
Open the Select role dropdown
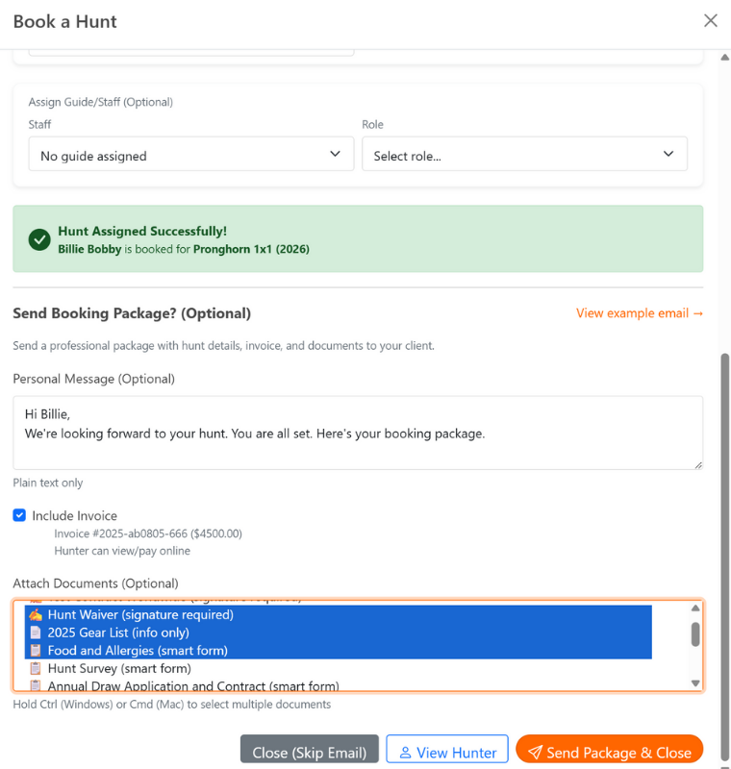pyautogui.click(x=524, y=154)
